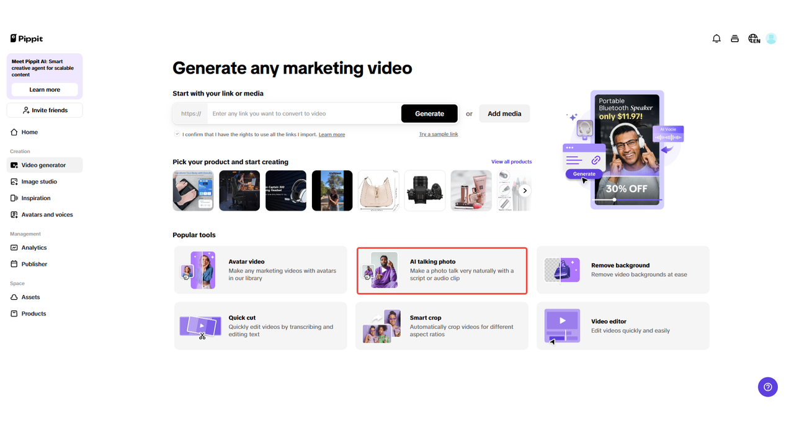Click View all products
The image size is (794, 446).
click(512, 162)
